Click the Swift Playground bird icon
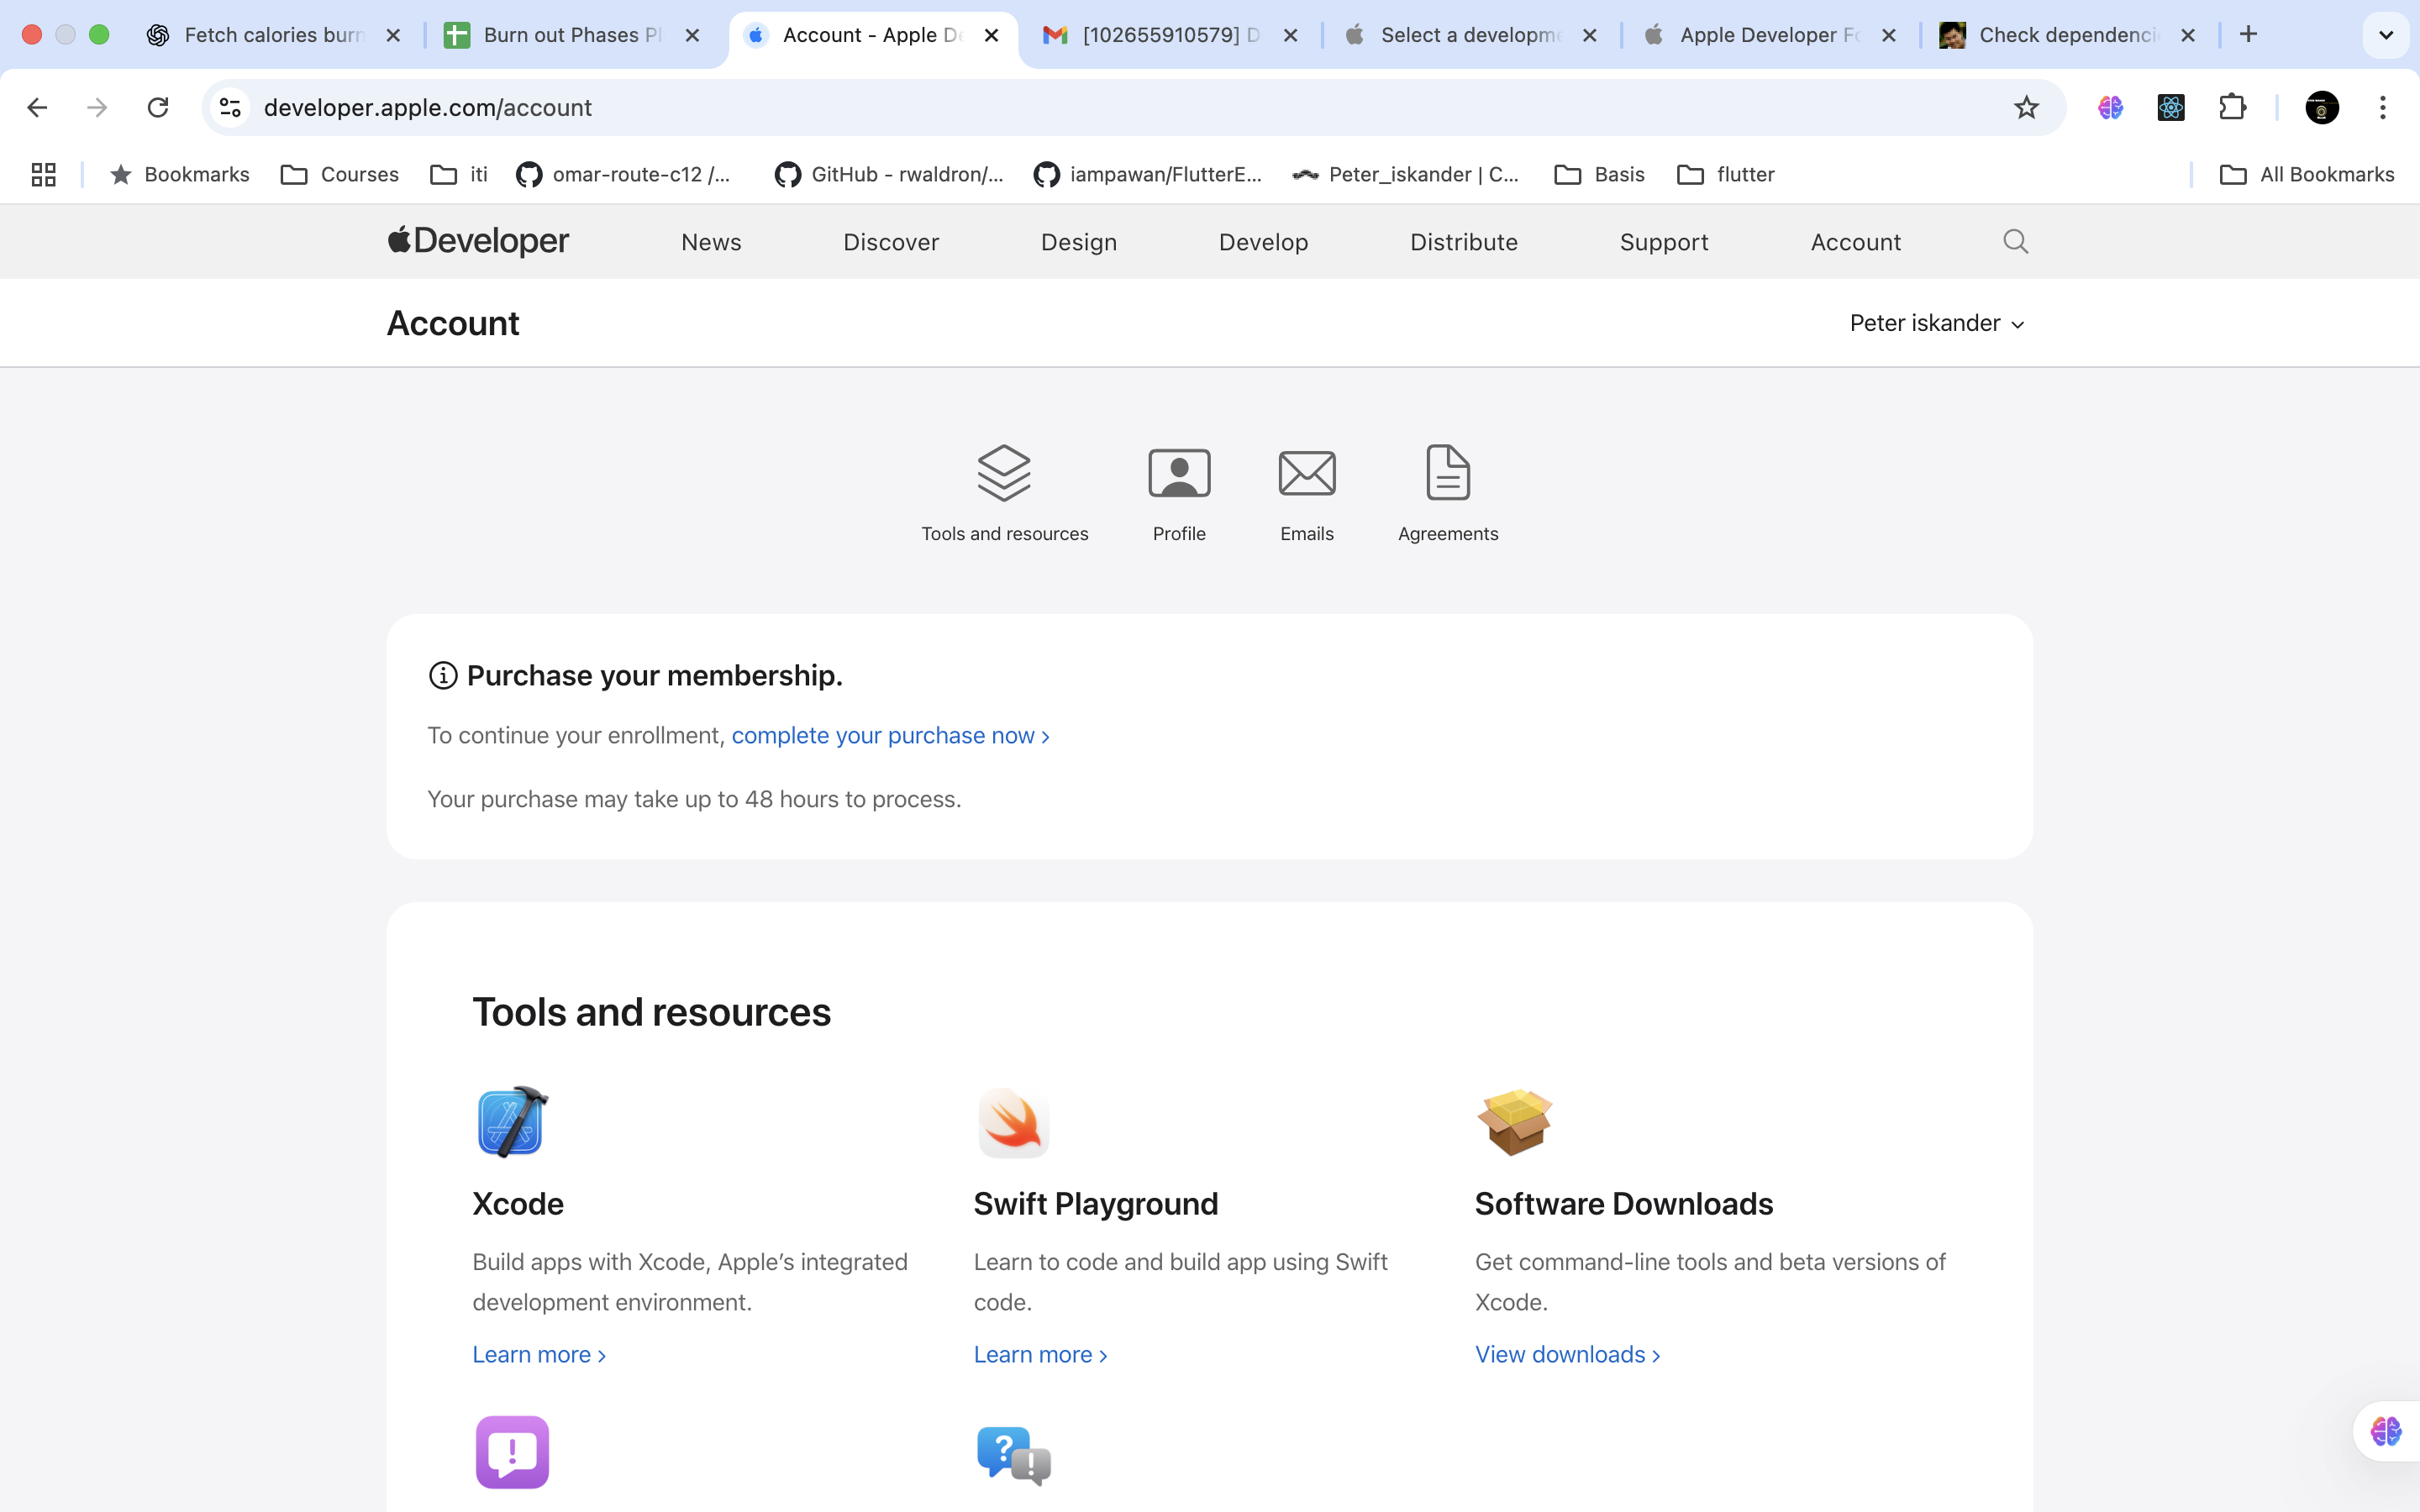Image resolution: width=2420 pixels, height=1512 pixels. (1013, 1122)
